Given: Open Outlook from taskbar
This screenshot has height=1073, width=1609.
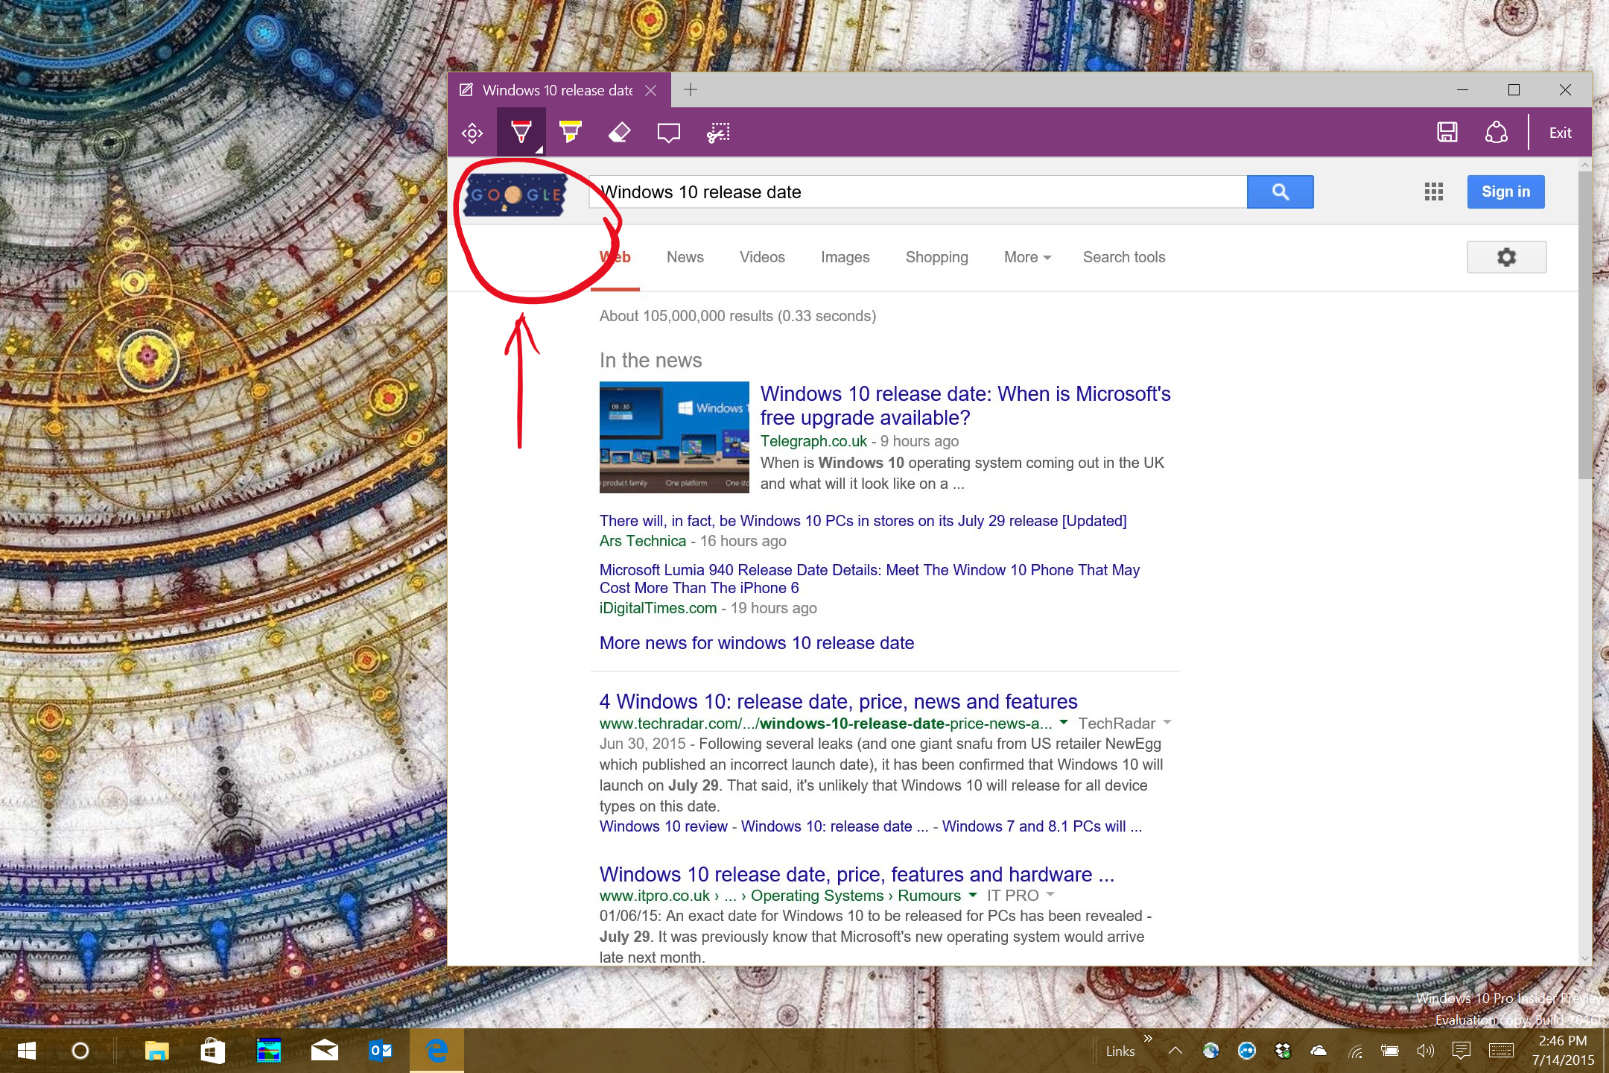Looking at the screenshot, I should pyautogui.click(x=381, y=1051).
